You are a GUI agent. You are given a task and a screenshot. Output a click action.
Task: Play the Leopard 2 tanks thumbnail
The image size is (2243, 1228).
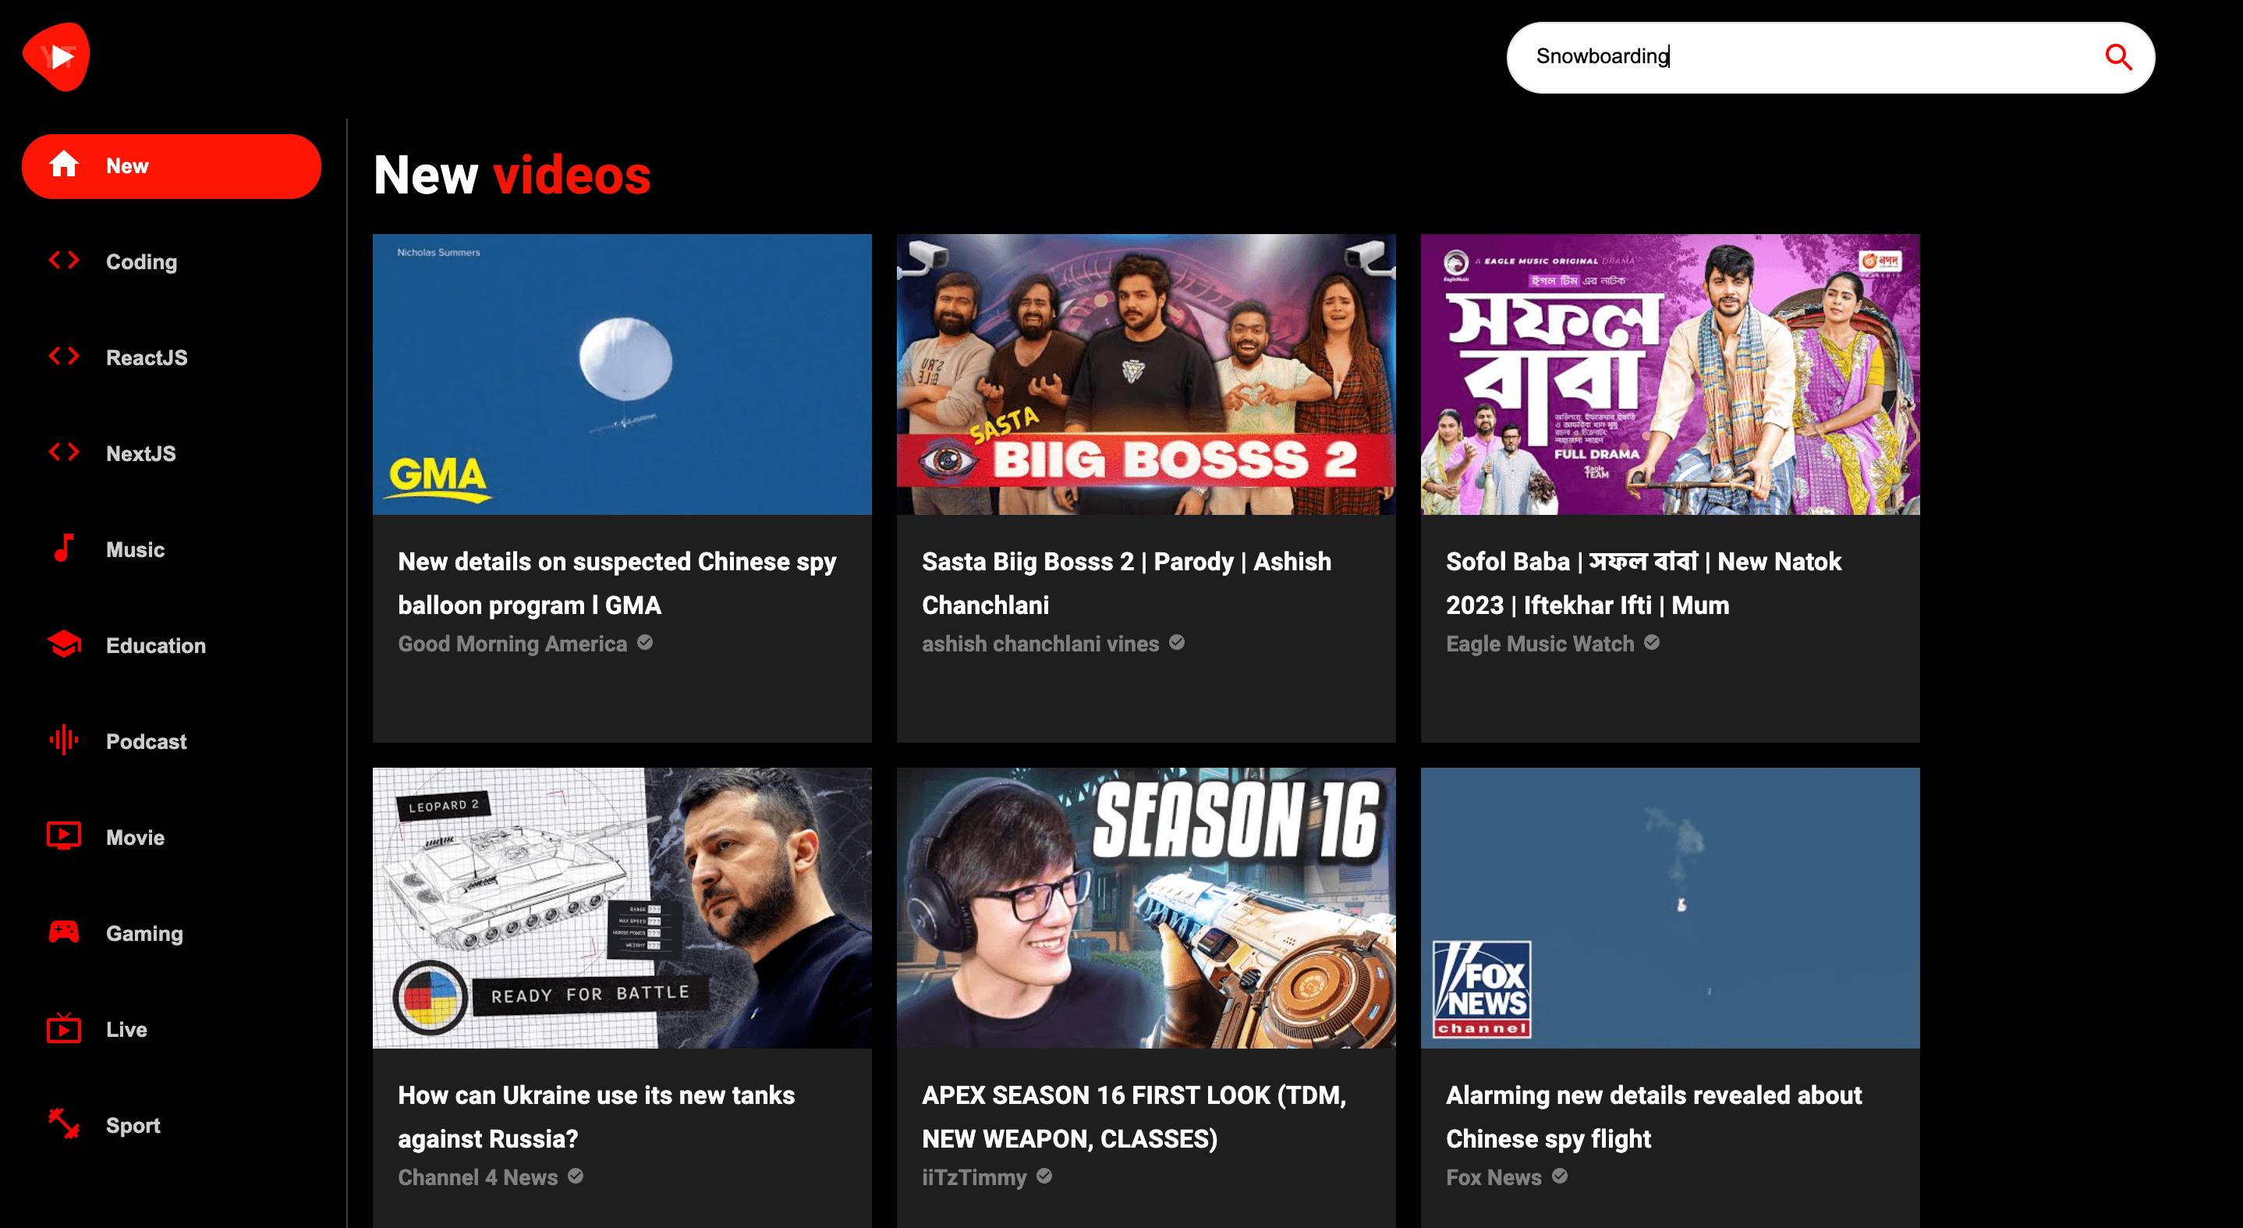[x=622, y=907]
